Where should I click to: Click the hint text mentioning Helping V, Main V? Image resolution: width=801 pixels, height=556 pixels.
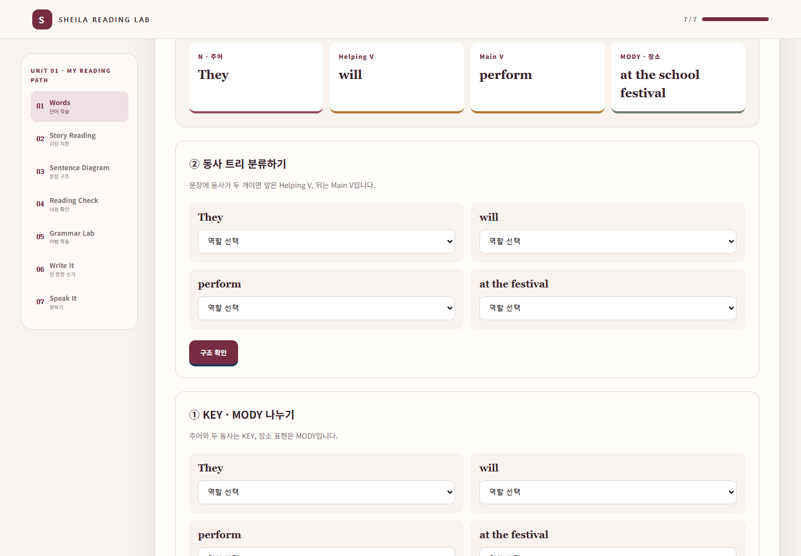pyautogui.click(x=282, y=185)
